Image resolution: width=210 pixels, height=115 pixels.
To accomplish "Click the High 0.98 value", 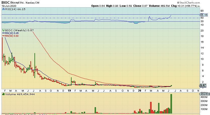I will point(112,6).
